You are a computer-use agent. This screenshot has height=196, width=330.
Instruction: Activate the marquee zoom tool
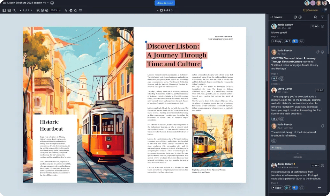pyautogui.click(x=38, y=10)
